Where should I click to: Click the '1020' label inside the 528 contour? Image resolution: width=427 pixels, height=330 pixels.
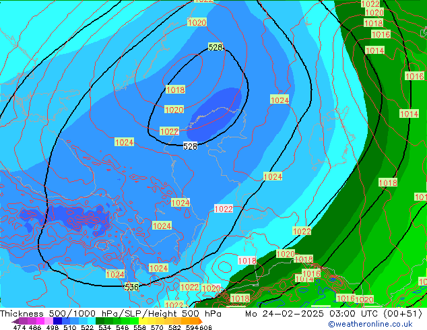174,110
